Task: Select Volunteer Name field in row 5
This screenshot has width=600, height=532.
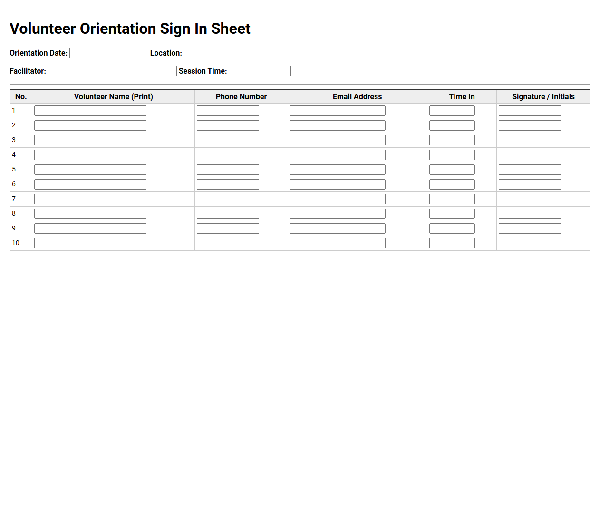Action: click(x=90, y=170)
